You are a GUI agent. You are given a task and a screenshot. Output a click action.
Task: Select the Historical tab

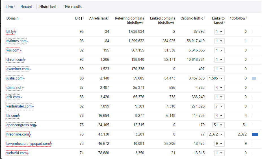coord(47,7)
